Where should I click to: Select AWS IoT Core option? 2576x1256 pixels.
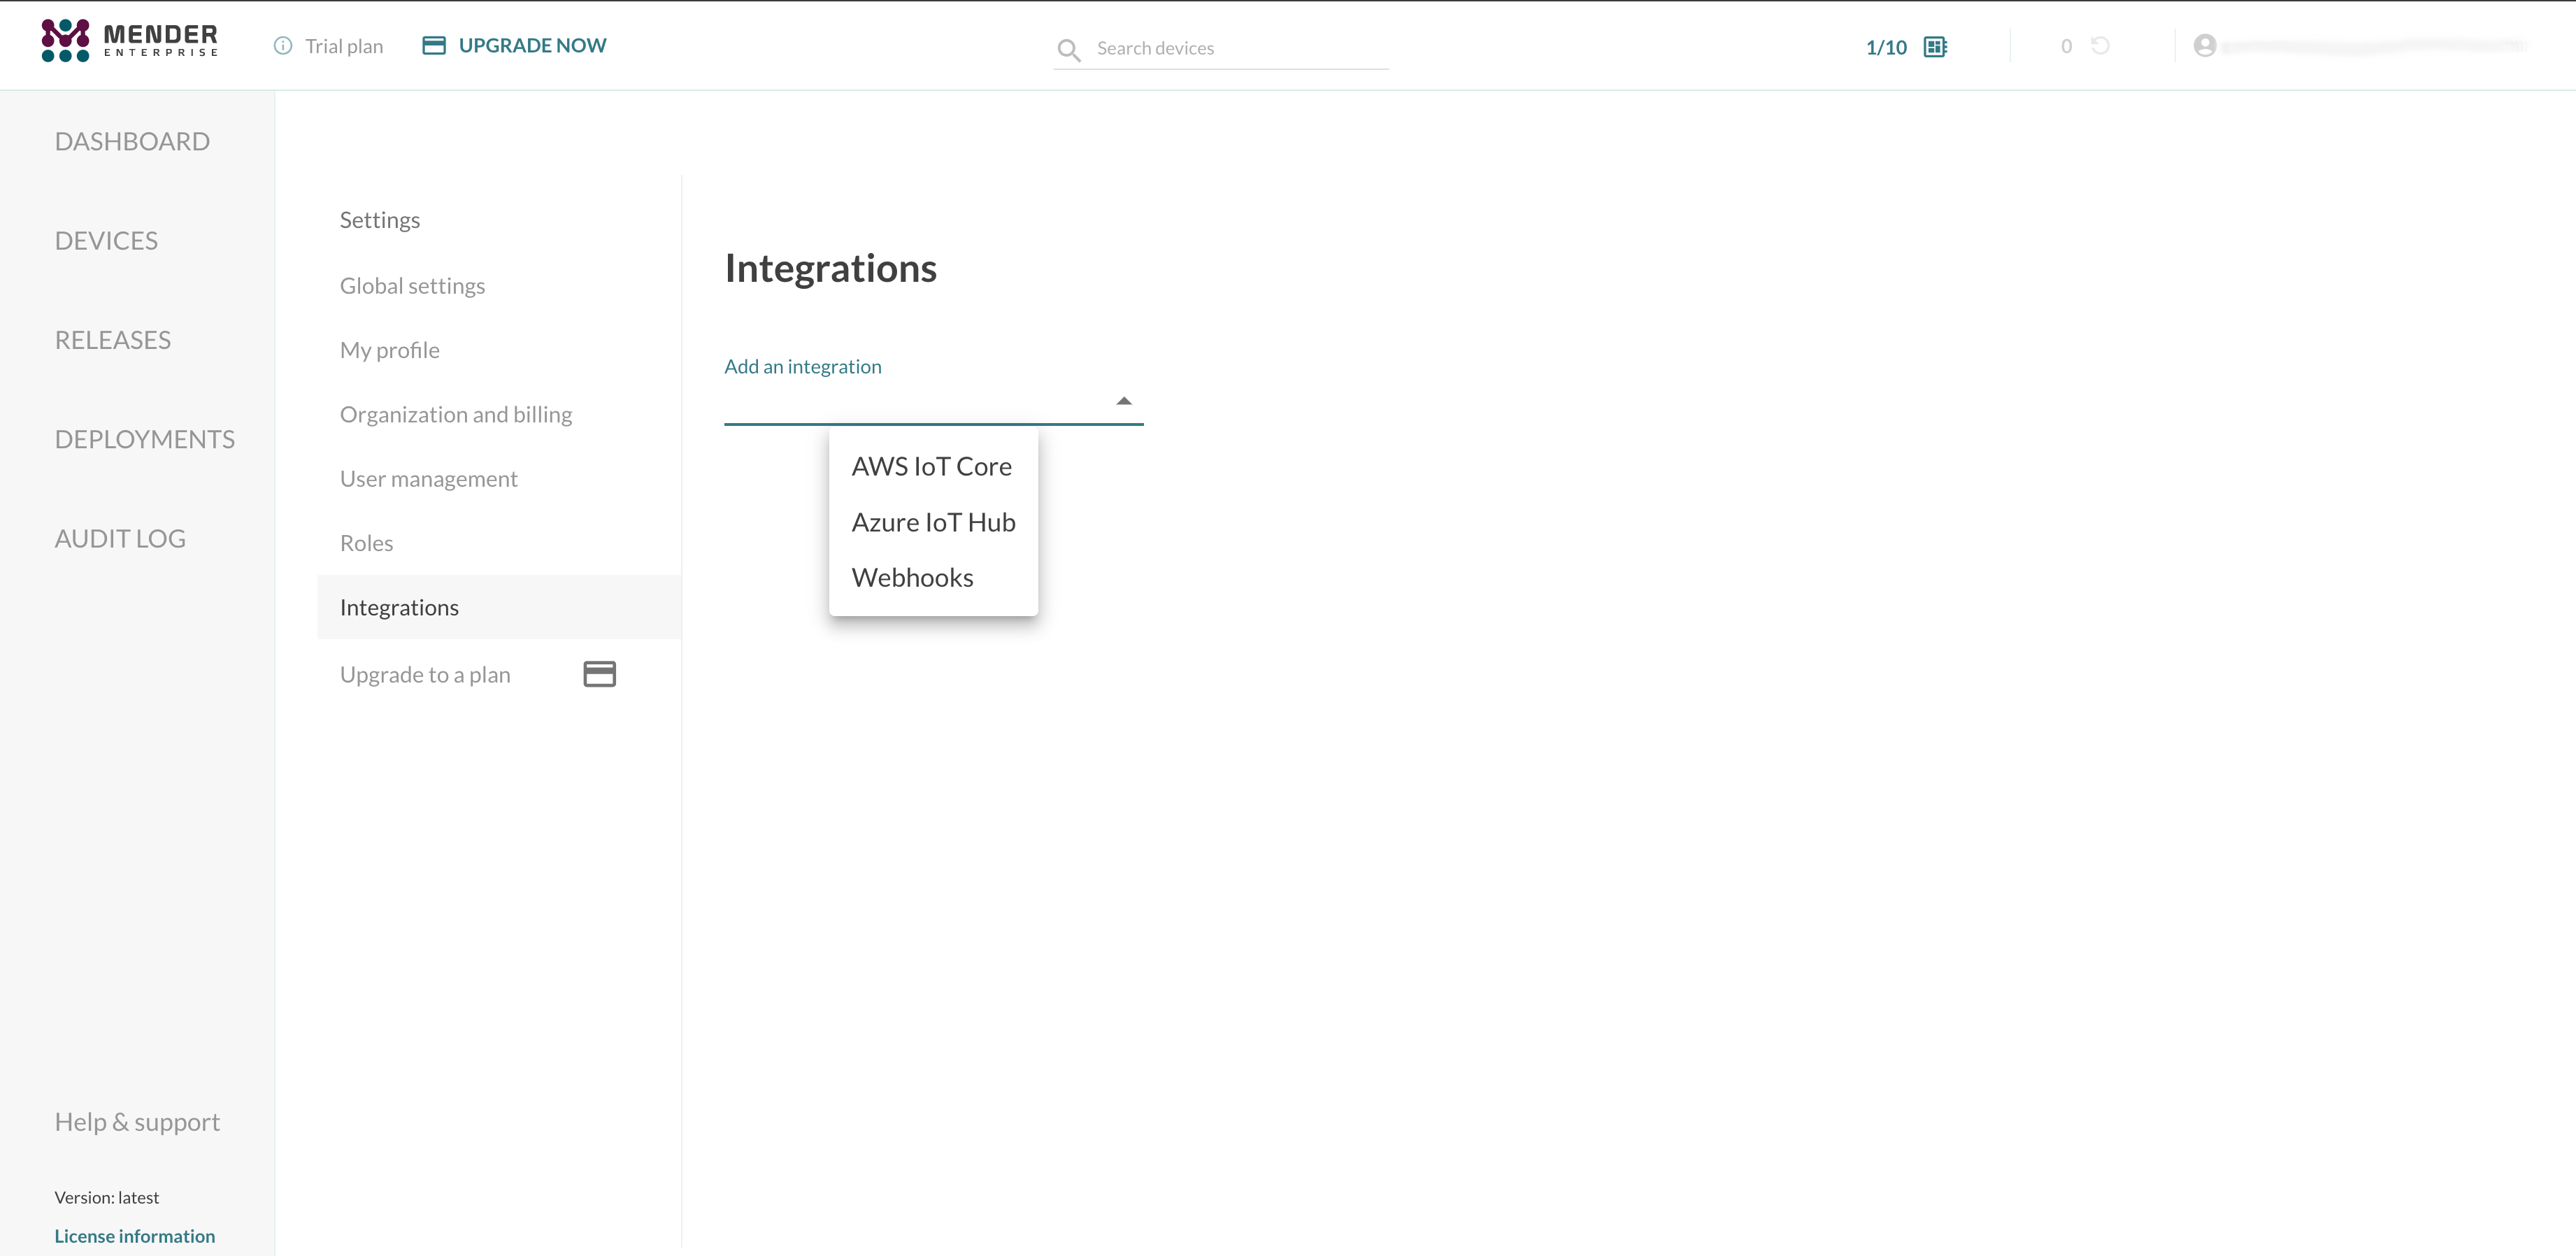pos(931,467)
